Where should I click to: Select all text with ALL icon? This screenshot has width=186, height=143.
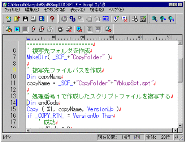[x=105, y=19]
